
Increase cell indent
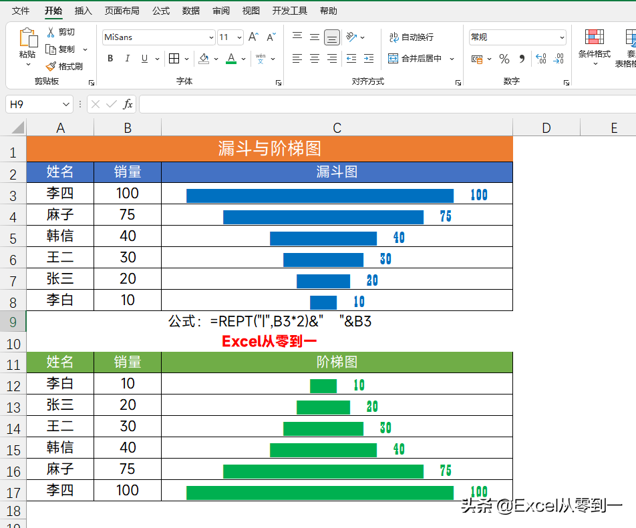pyautogui.click(x=369, y=59)
